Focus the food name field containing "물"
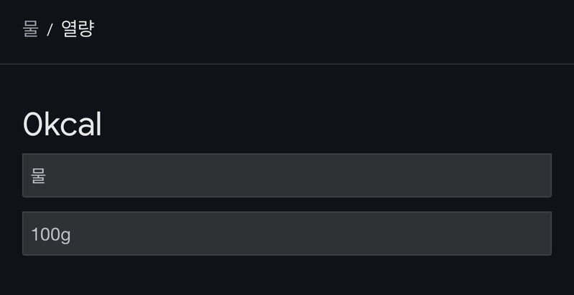 coord(287,175)
